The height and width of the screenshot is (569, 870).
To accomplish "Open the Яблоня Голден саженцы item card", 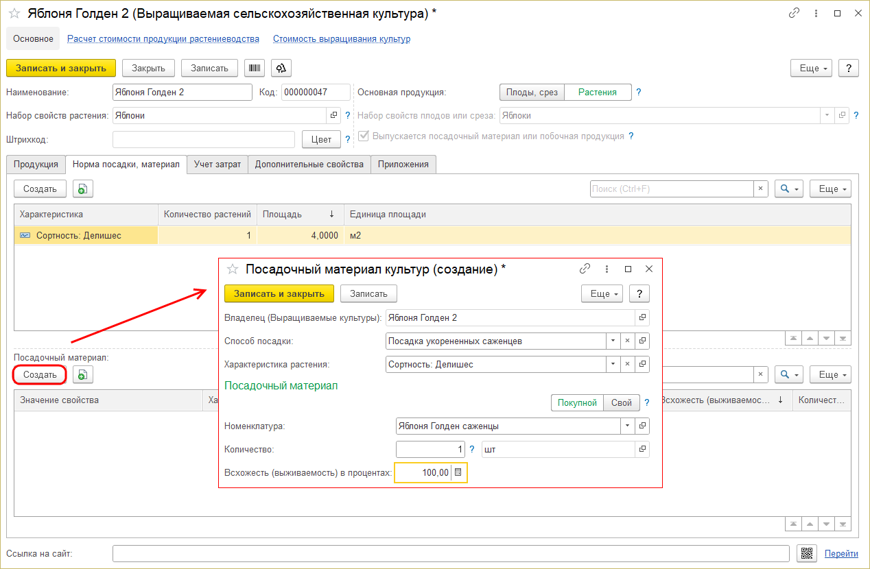I will coord(642,426).
